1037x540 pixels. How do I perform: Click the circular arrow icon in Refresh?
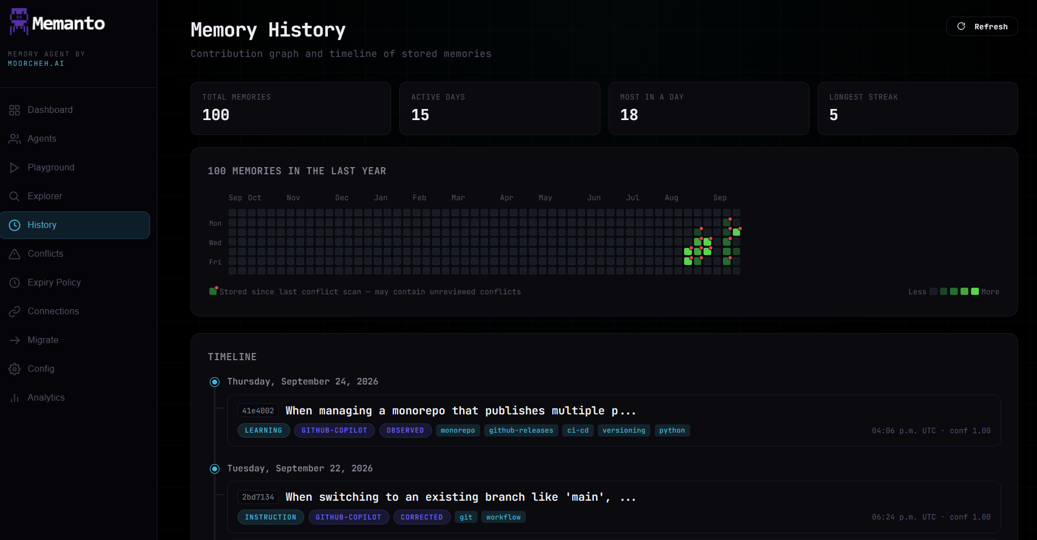click(x=961, y=27)
